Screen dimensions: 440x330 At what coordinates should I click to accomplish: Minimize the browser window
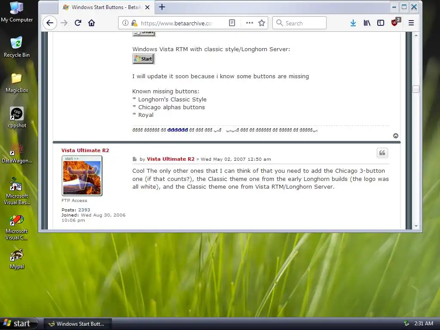tap(394, 7)
